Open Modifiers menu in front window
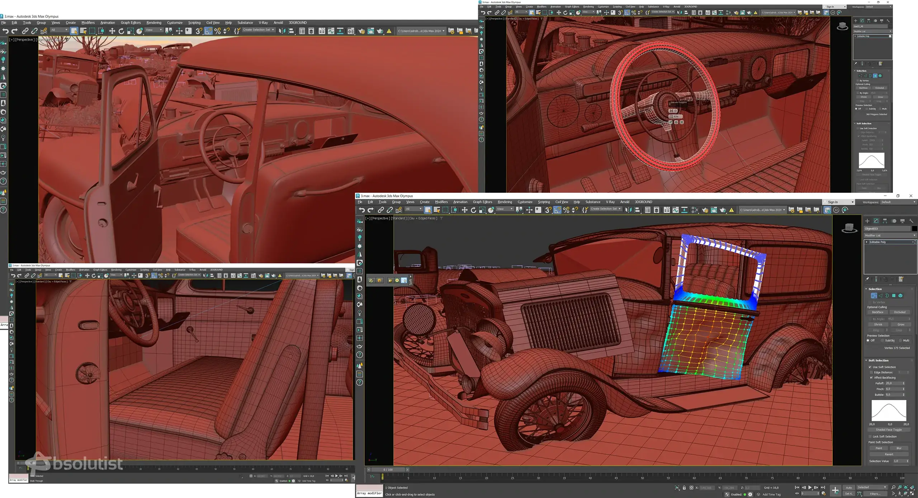This screenshot has width=918, height=498. tap(441, 202)
